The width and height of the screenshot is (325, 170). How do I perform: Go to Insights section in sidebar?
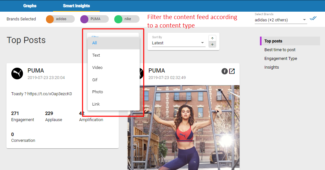click(272, 67)
